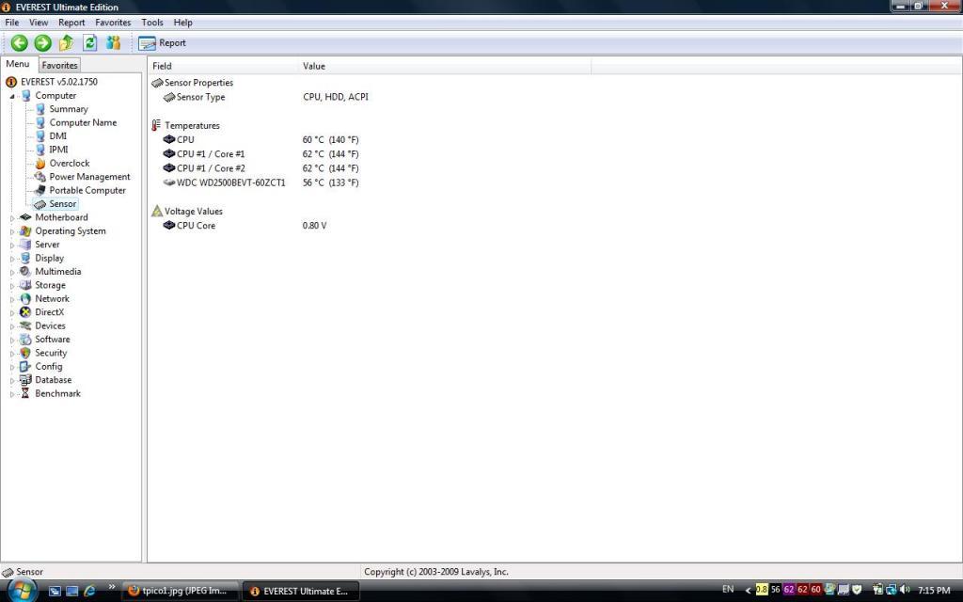
Task: Switch to the Favorites tab
Action: click(59, 65)
